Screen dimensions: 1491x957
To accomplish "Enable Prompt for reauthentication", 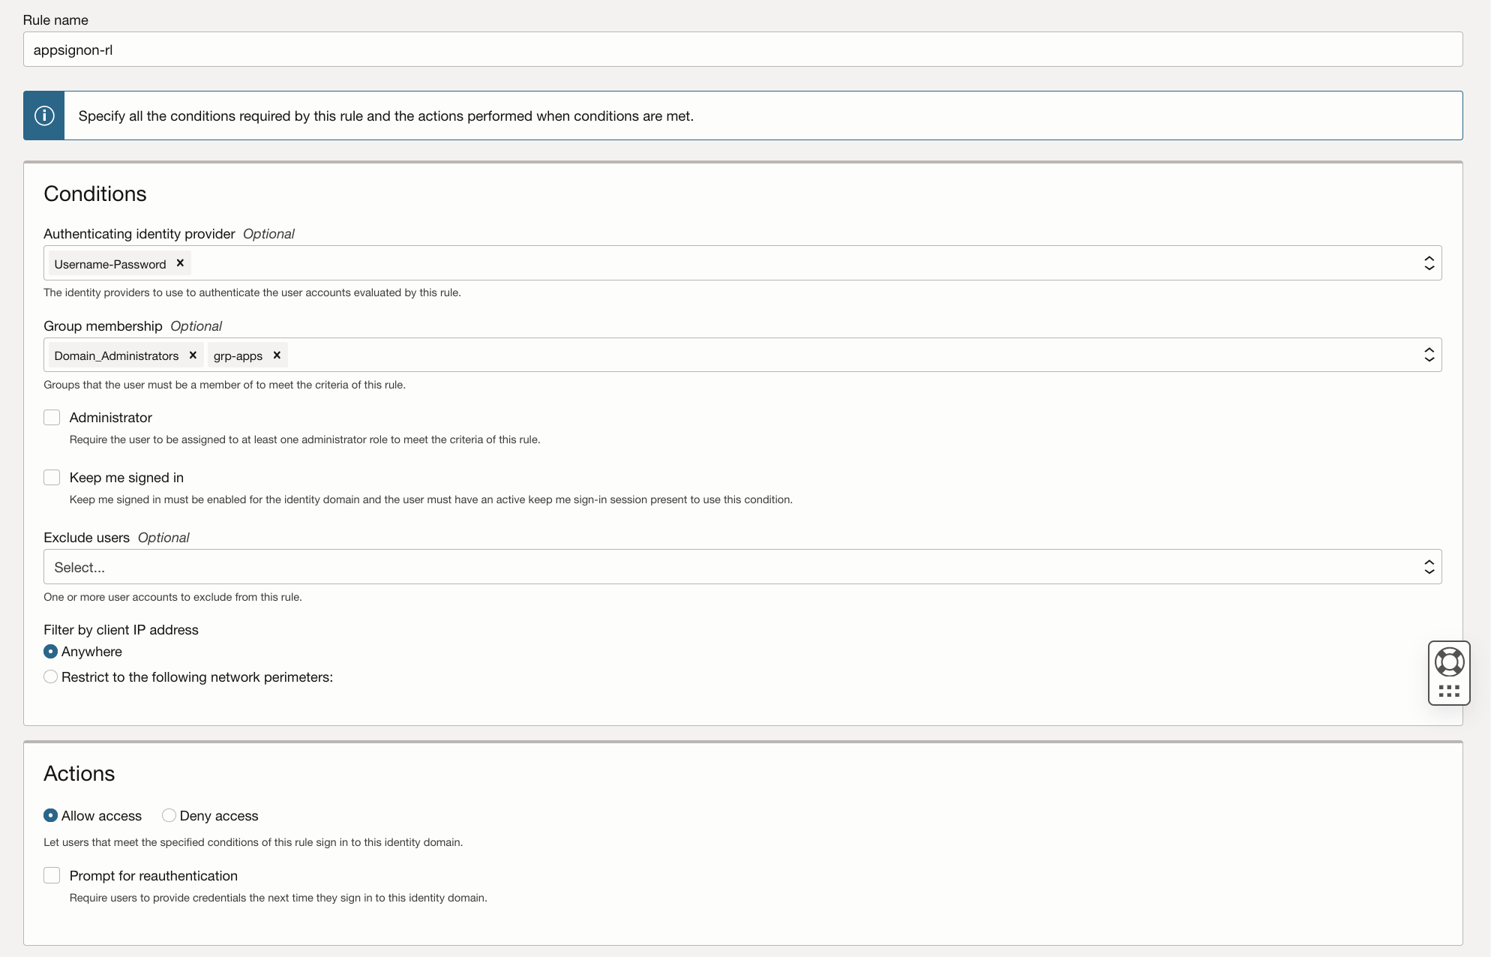I will [52, 875].
